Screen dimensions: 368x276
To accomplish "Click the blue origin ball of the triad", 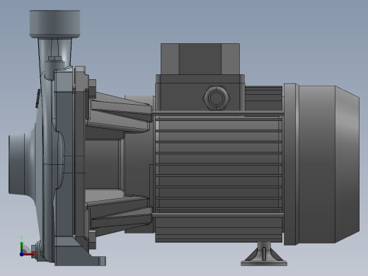I will click(x=21, y=254).
